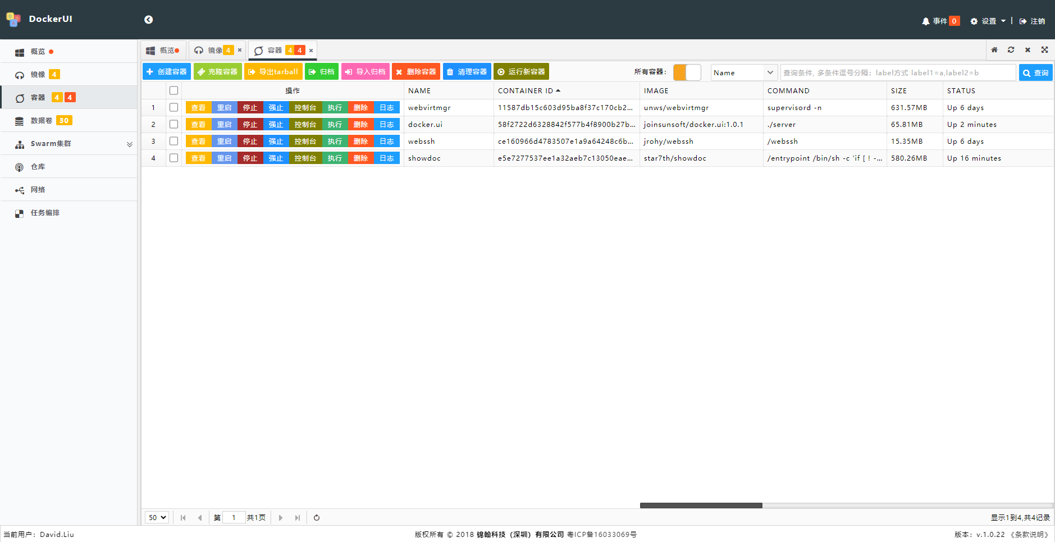
Task: Open 任务编排 in the sidebar
Action: click(68, 213)
